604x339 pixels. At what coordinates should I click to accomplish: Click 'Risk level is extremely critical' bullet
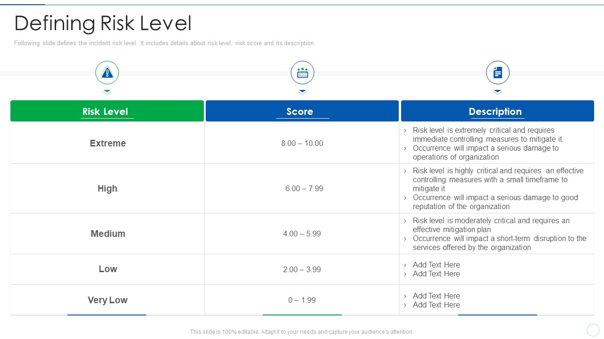488,135
